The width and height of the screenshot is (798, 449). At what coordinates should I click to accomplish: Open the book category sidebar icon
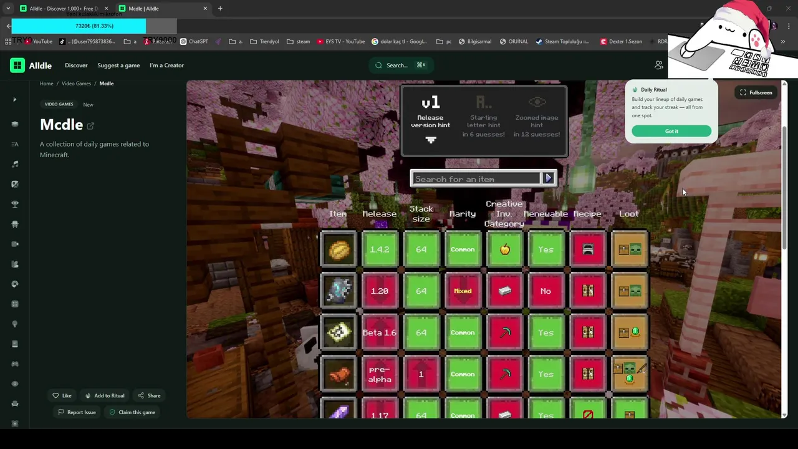[15, 344]
